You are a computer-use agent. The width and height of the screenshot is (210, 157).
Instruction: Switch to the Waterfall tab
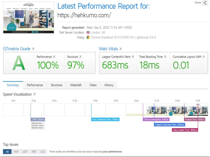pos(76,85)
